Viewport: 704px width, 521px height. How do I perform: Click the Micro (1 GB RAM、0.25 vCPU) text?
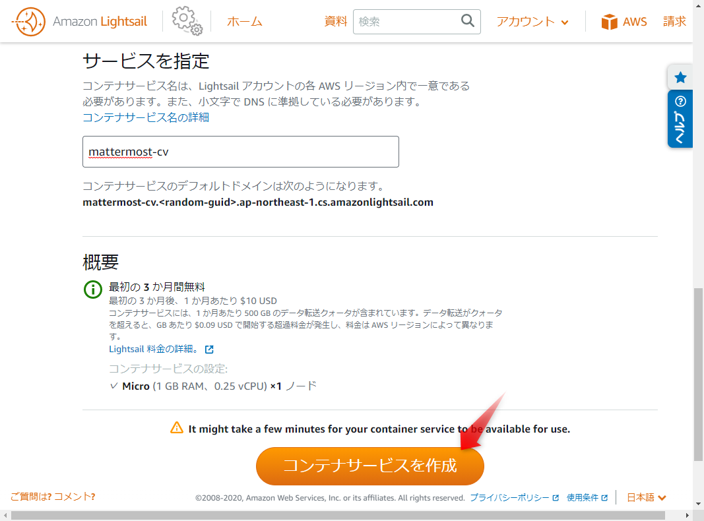click(x=195, y=386)
